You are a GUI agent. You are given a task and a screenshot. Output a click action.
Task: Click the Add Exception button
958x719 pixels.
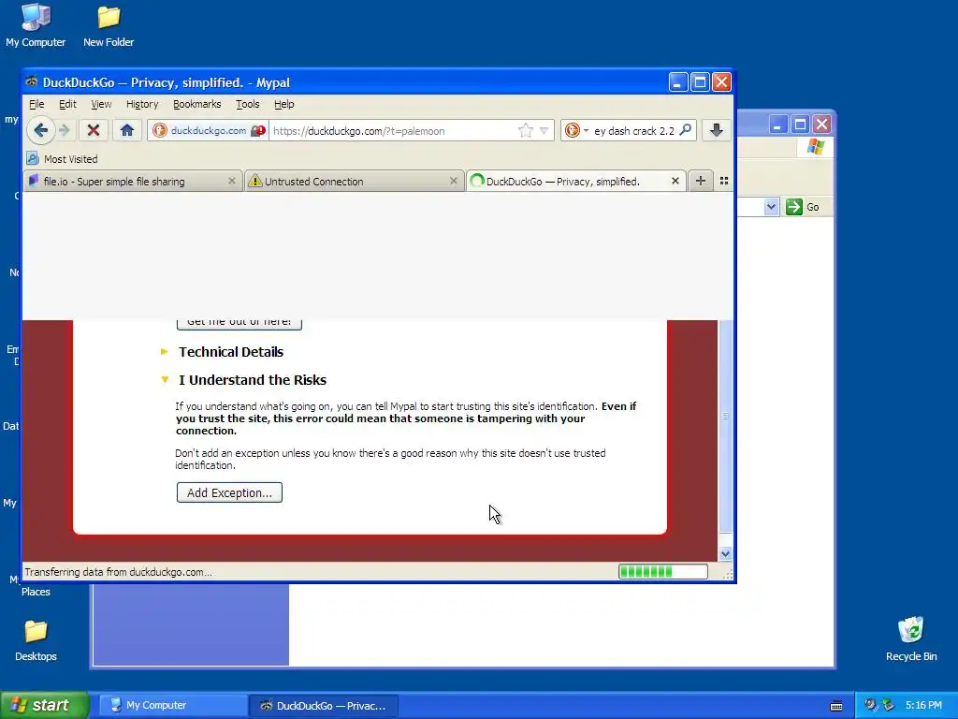229,492
